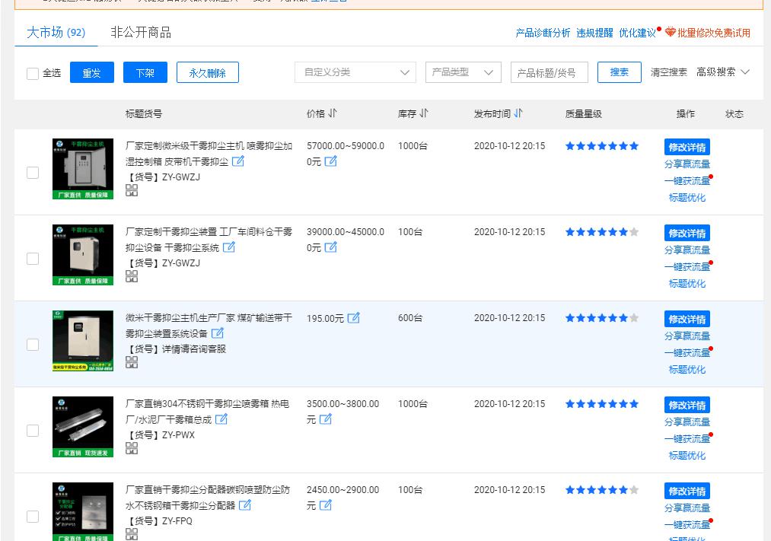Select the 大市场 (92) tab

click(x=55, y=33)
